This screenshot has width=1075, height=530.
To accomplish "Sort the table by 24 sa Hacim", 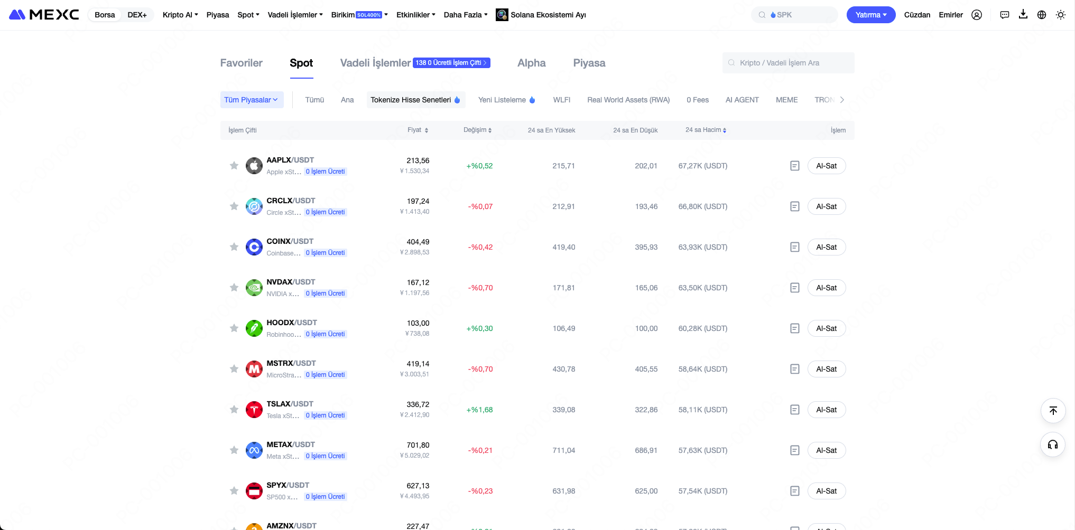I will (x=706, y=130).
